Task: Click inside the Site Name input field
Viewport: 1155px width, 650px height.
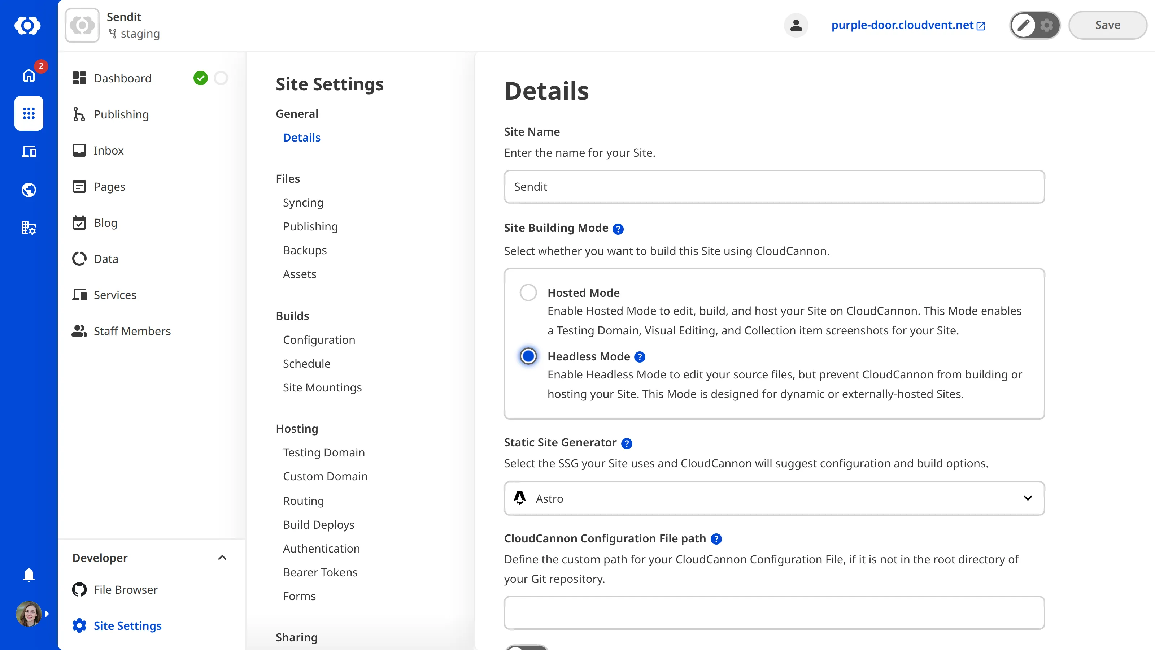Action: [774, 187]
